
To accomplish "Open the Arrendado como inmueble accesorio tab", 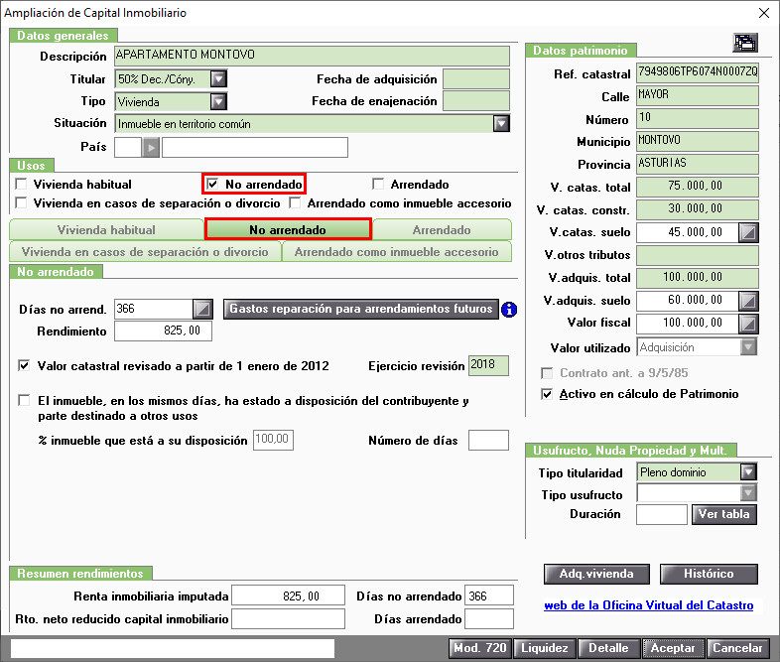I will 397,252.
